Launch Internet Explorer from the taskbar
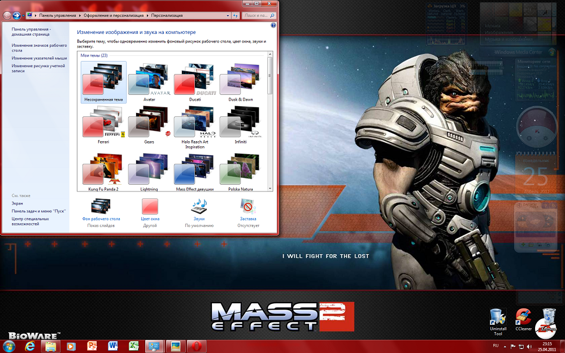The width and height of the screenshot is (565, 353). pos(29,346)
